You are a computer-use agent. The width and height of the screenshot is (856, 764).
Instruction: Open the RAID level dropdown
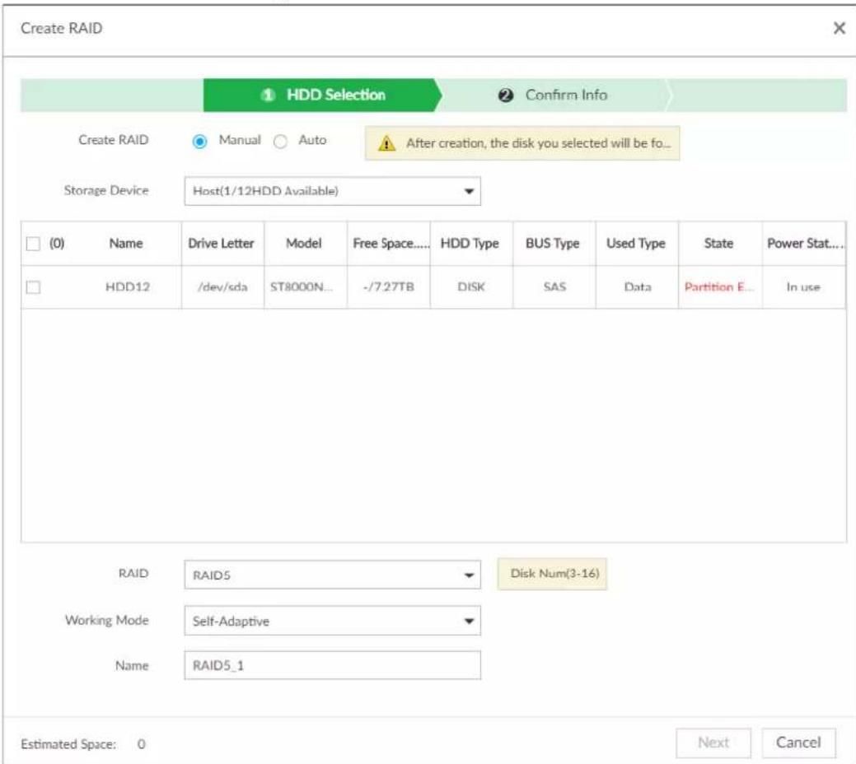(333, 575)
